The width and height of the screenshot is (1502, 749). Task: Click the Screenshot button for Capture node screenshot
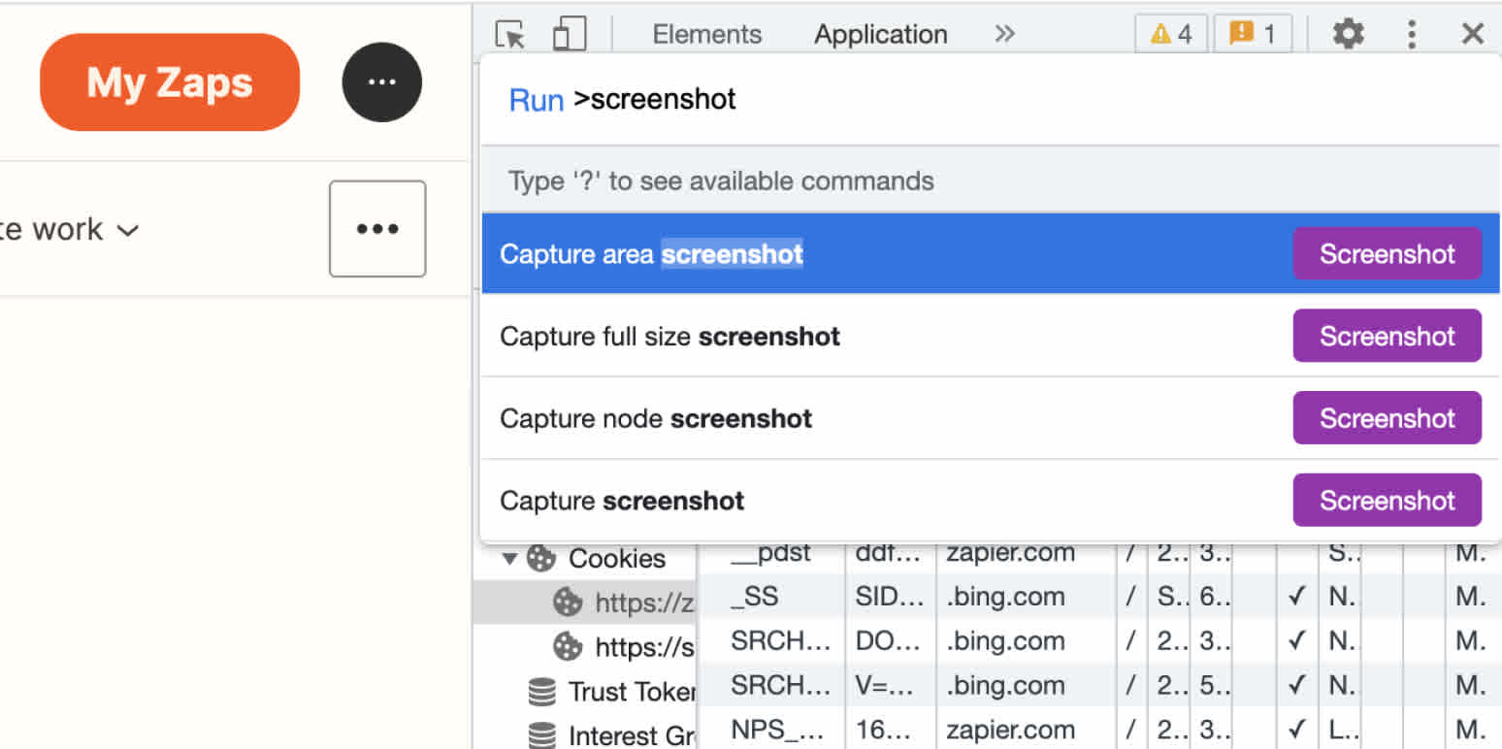tap(1387, 418)
